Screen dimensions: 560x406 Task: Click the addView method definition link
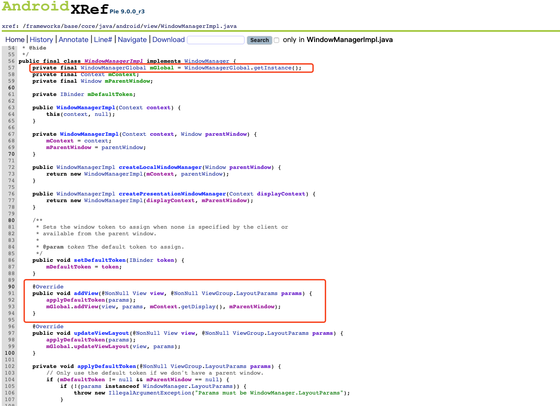pyautogui.click(x=86, y=293)
